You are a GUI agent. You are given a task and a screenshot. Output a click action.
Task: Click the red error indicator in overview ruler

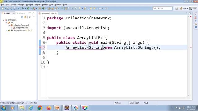191,17
